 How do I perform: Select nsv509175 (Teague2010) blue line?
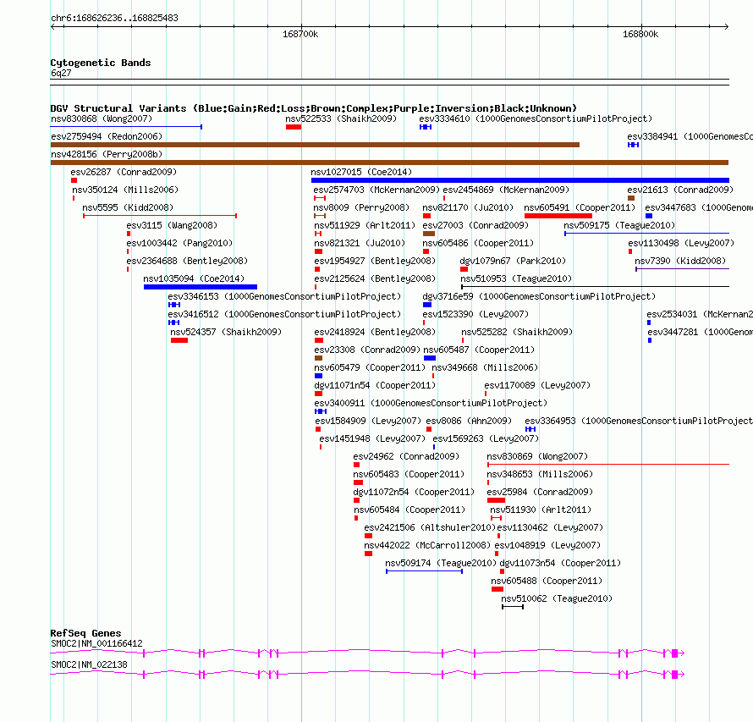(x=646, y=234)
